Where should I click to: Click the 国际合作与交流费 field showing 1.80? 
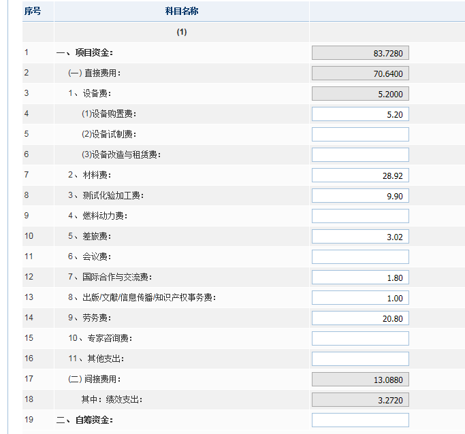360,278
